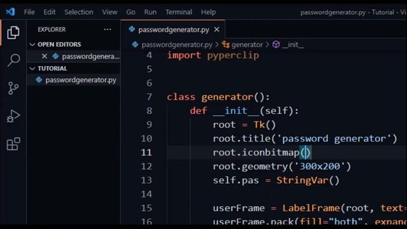The image size is (407, 229).
Task: Click root.title on line 10
Action: tap(242, 139)
